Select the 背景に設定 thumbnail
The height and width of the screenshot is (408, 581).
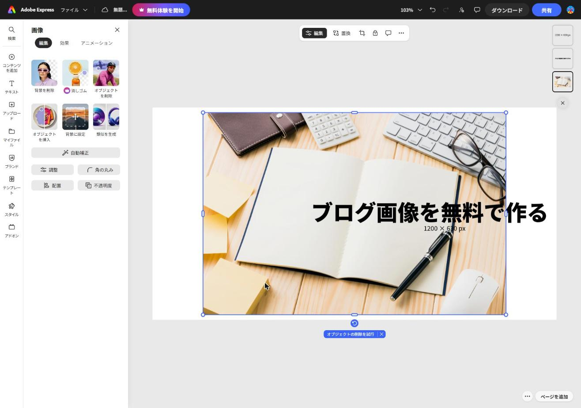click(x=75, y=117)
